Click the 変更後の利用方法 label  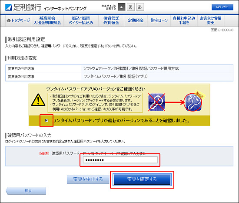[x=21, y=77]
